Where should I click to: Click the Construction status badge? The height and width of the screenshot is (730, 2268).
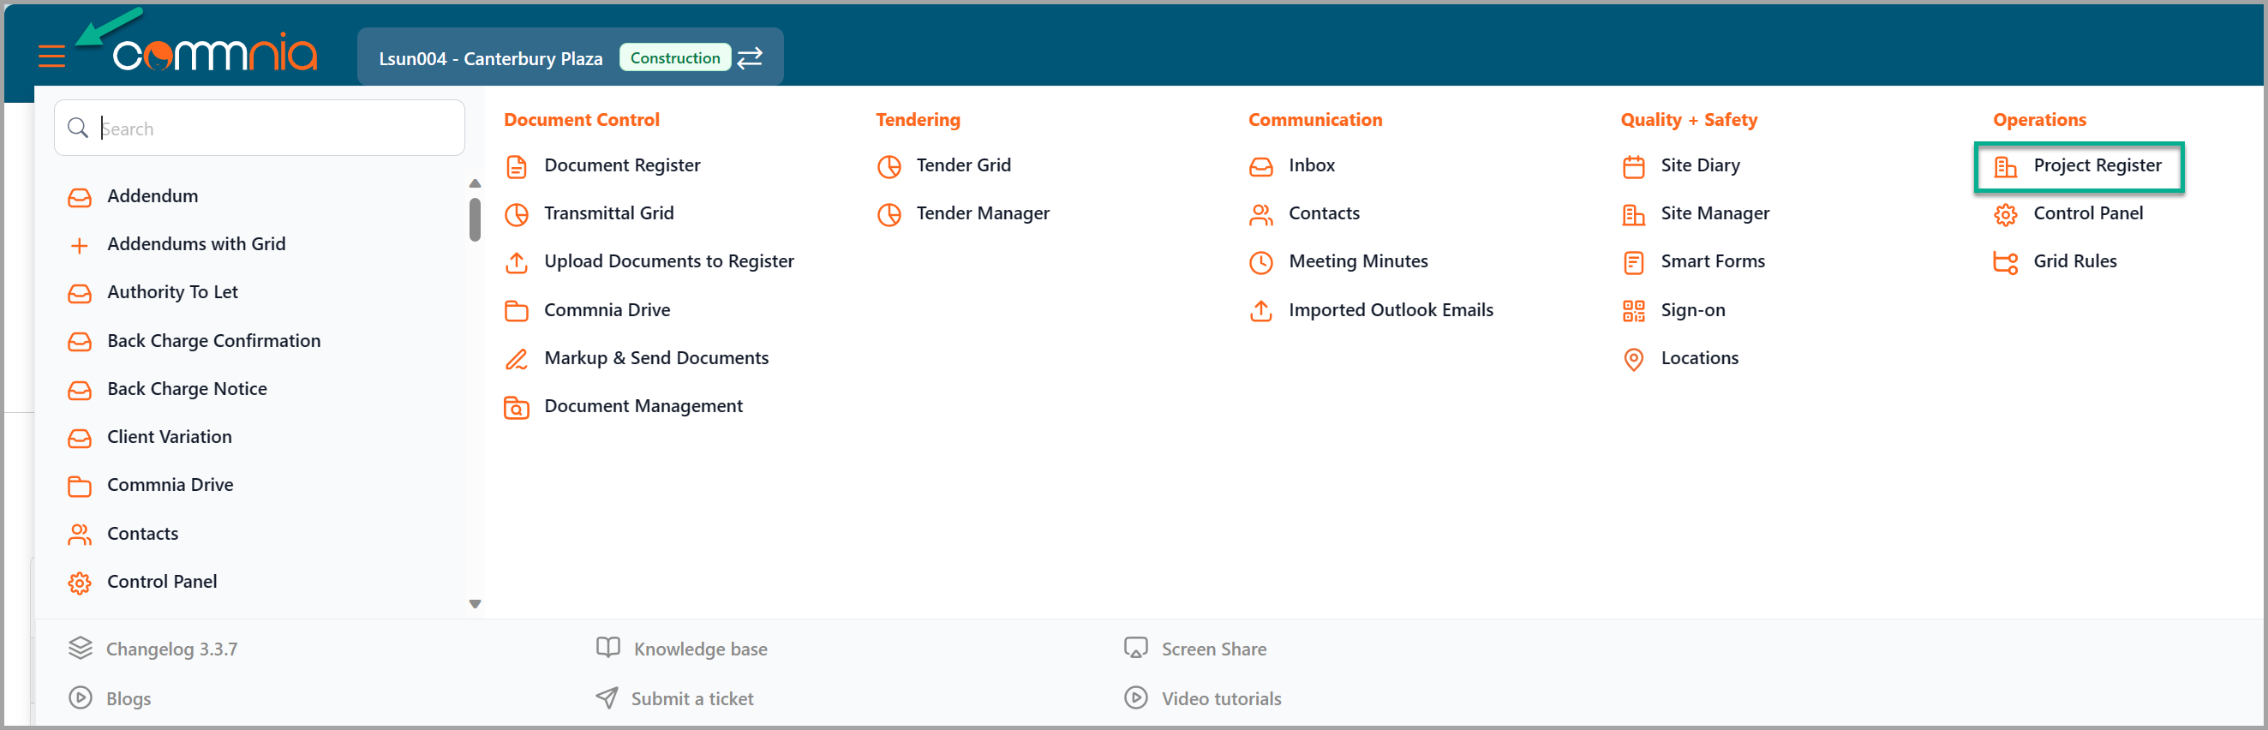(675, 58)
